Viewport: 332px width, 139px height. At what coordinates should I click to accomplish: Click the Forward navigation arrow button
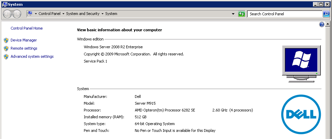point(17,14)
